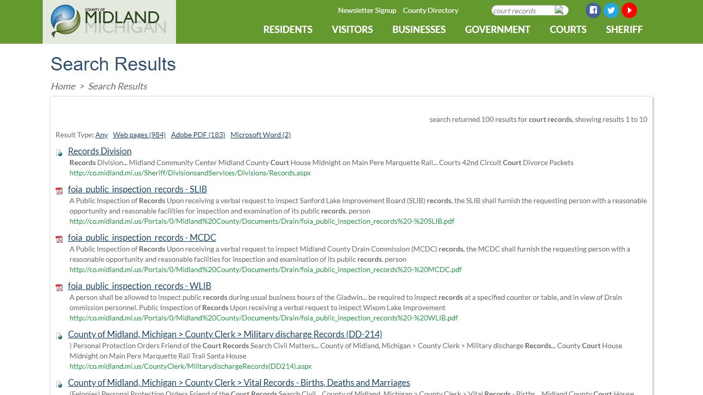Open the COURTS menu
The width and height of the screenshot is (703, 395).
pyautogui.click(x=568, y=29)
